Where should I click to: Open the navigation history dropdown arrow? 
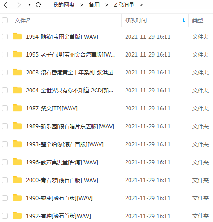pyautogui.click(x=30, y=5)
